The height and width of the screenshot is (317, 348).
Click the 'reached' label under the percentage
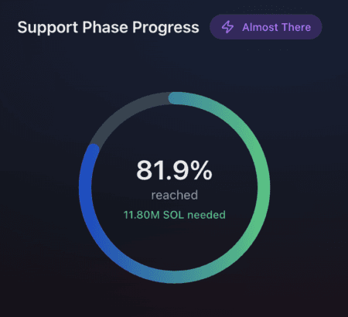coord(175,195)
